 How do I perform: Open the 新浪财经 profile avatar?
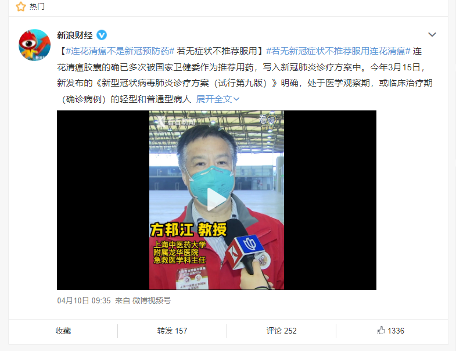coord(35,45)
